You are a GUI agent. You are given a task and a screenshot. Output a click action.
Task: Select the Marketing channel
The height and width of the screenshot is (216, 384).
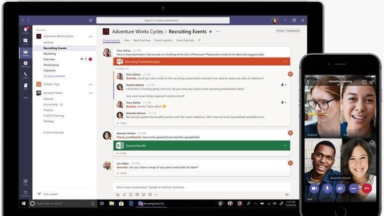pyautogui.click(x=49, y=54)
